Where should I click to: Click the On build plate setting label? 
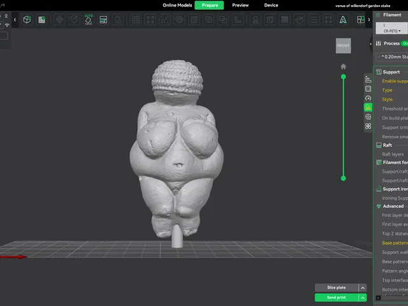click(395, 118)
